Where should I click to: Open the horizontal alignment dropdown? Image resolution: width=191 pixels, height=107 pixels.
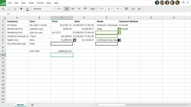[101, 9]
